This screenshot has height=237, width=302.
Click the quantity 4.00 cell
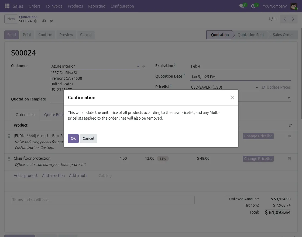[x=123, y=159]
